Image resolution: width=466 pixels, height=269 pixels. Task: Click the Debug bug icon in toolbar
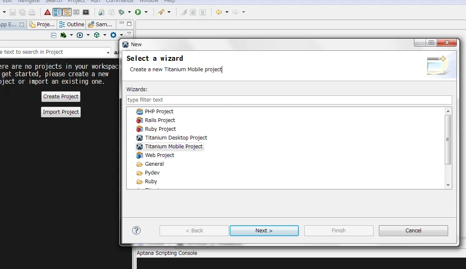(x=122, y=12)
